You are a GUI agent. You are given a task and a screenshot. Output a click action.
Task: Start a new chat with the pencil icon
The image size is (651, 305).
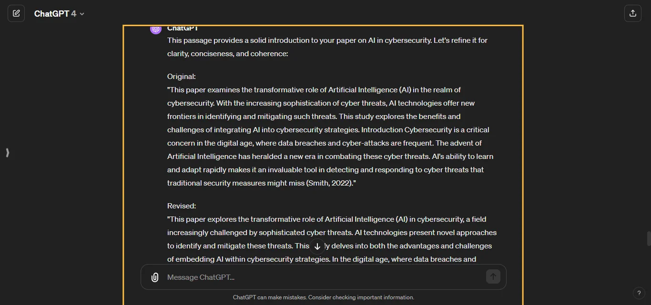coord(16,13)
